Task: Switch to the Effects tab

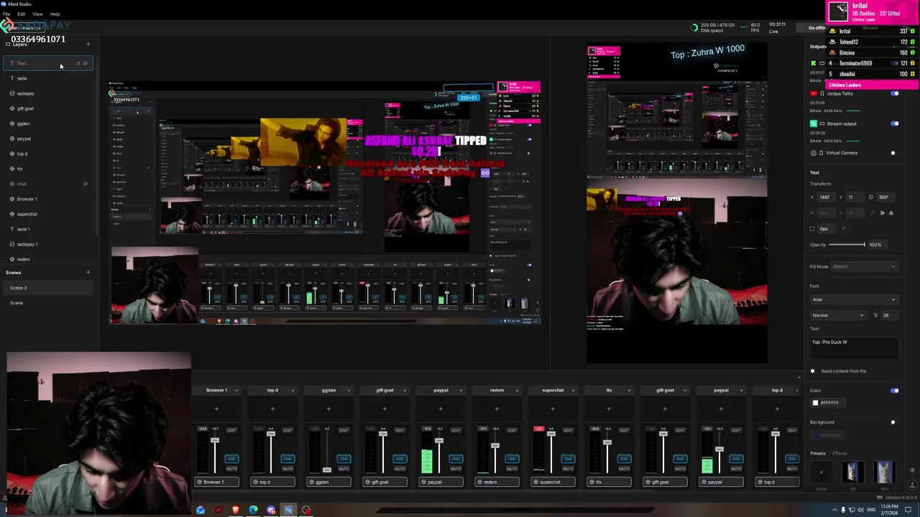Action: [x=839, y=454]
